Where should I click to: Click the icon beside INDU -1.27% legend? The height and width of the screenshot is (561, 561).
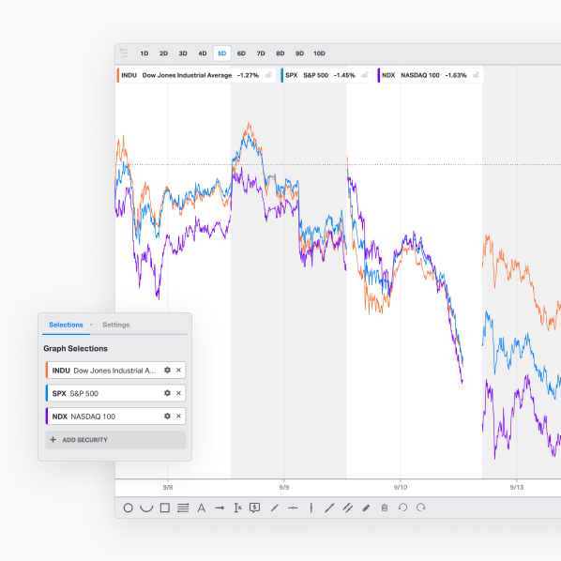pos(268,75)
